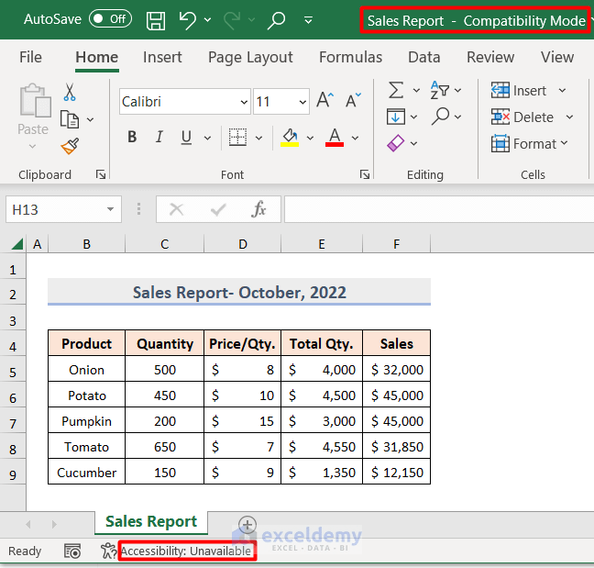Image resolution: width=594 pixels, height=568 pixels.
Task: Open the Copy options dropdown arrow
Action: click(x=90, y=120)
